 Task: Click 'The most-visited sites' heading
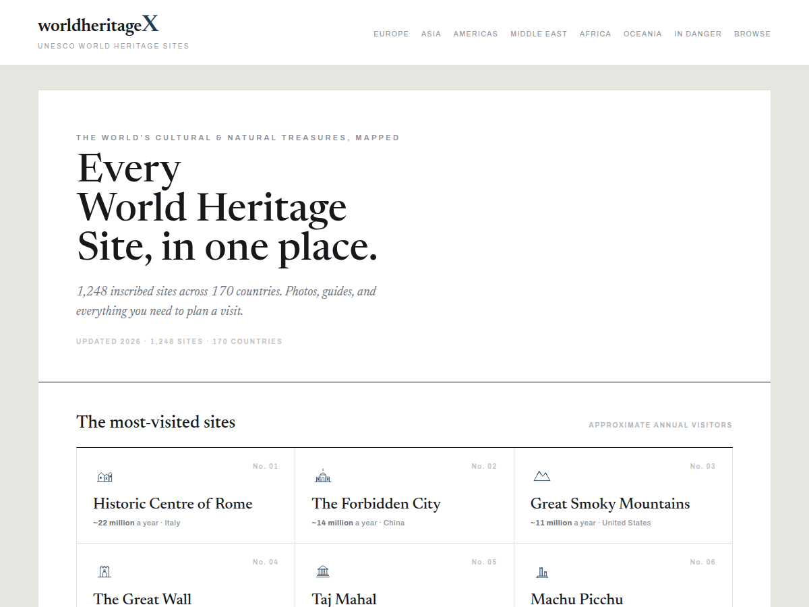(x=156, y=422)
